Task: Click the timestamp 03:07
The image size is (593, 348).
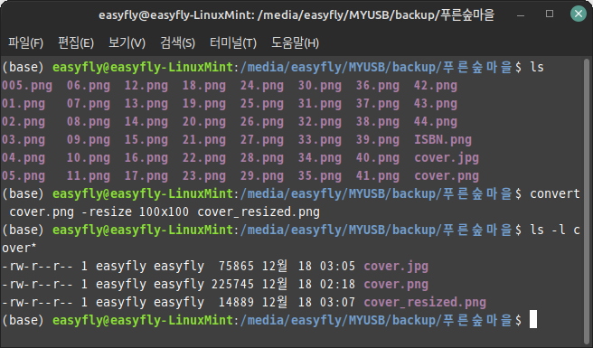Action: click(x=338, y=303)
